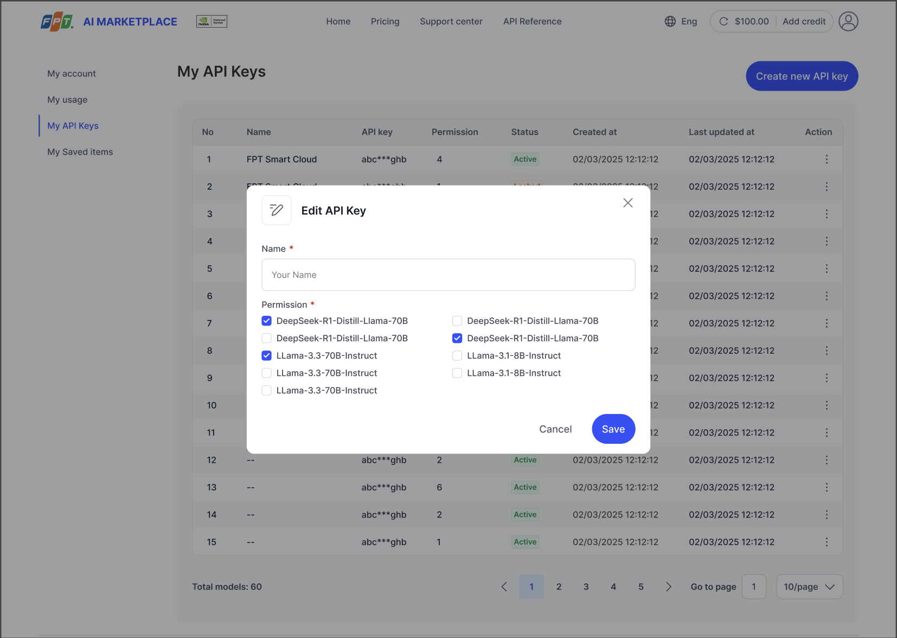
Task: Click Active status in row 1
Action: 525,159
